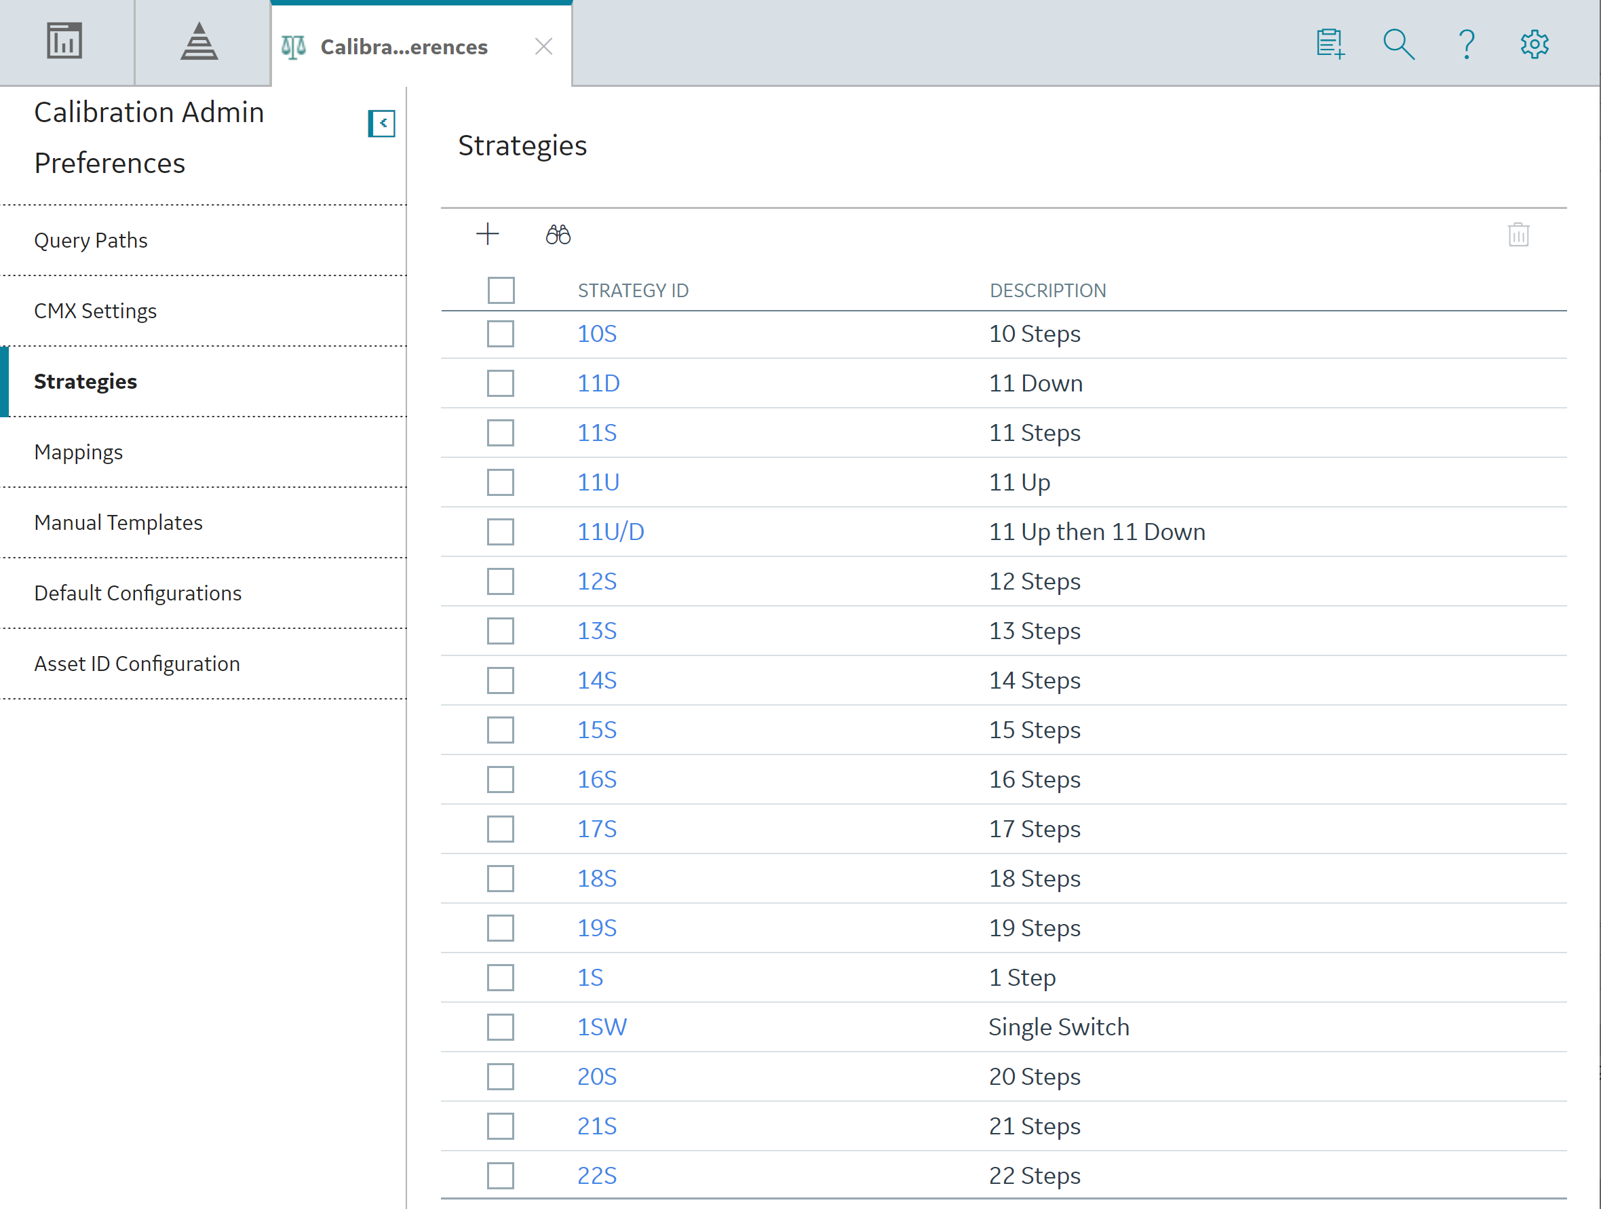Open the 16S strategy link
The height and width of the screenshot is (1209, 1601).
(597, 780)
